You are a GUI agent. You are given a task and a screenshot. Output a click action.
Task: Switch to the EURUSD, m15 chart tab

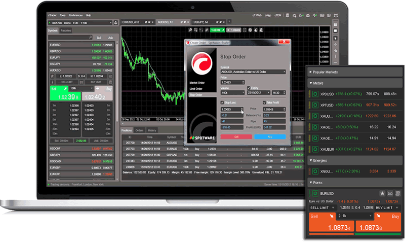point(138,22)
